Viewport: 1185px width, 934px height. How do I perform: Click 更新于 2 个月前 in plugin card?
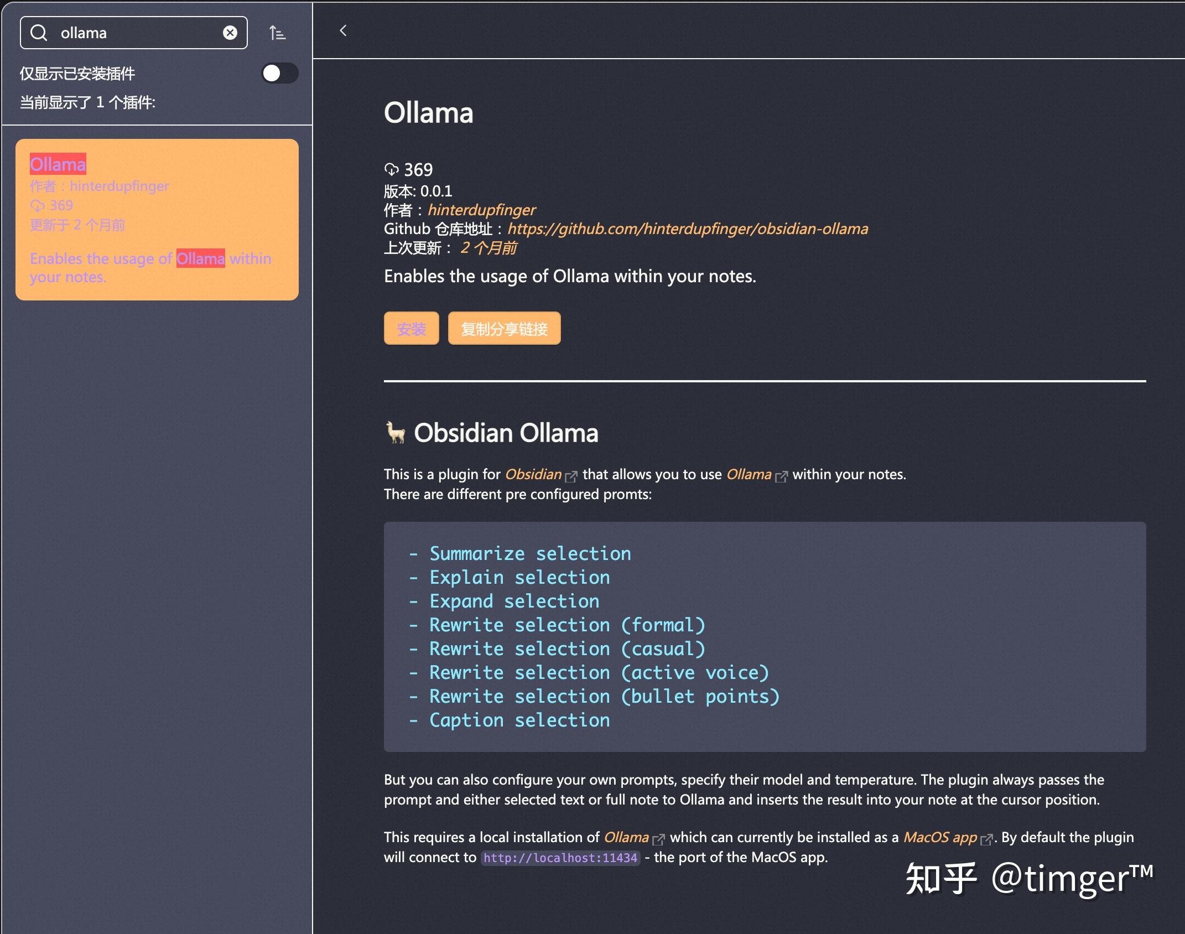[x=77, y=225]
